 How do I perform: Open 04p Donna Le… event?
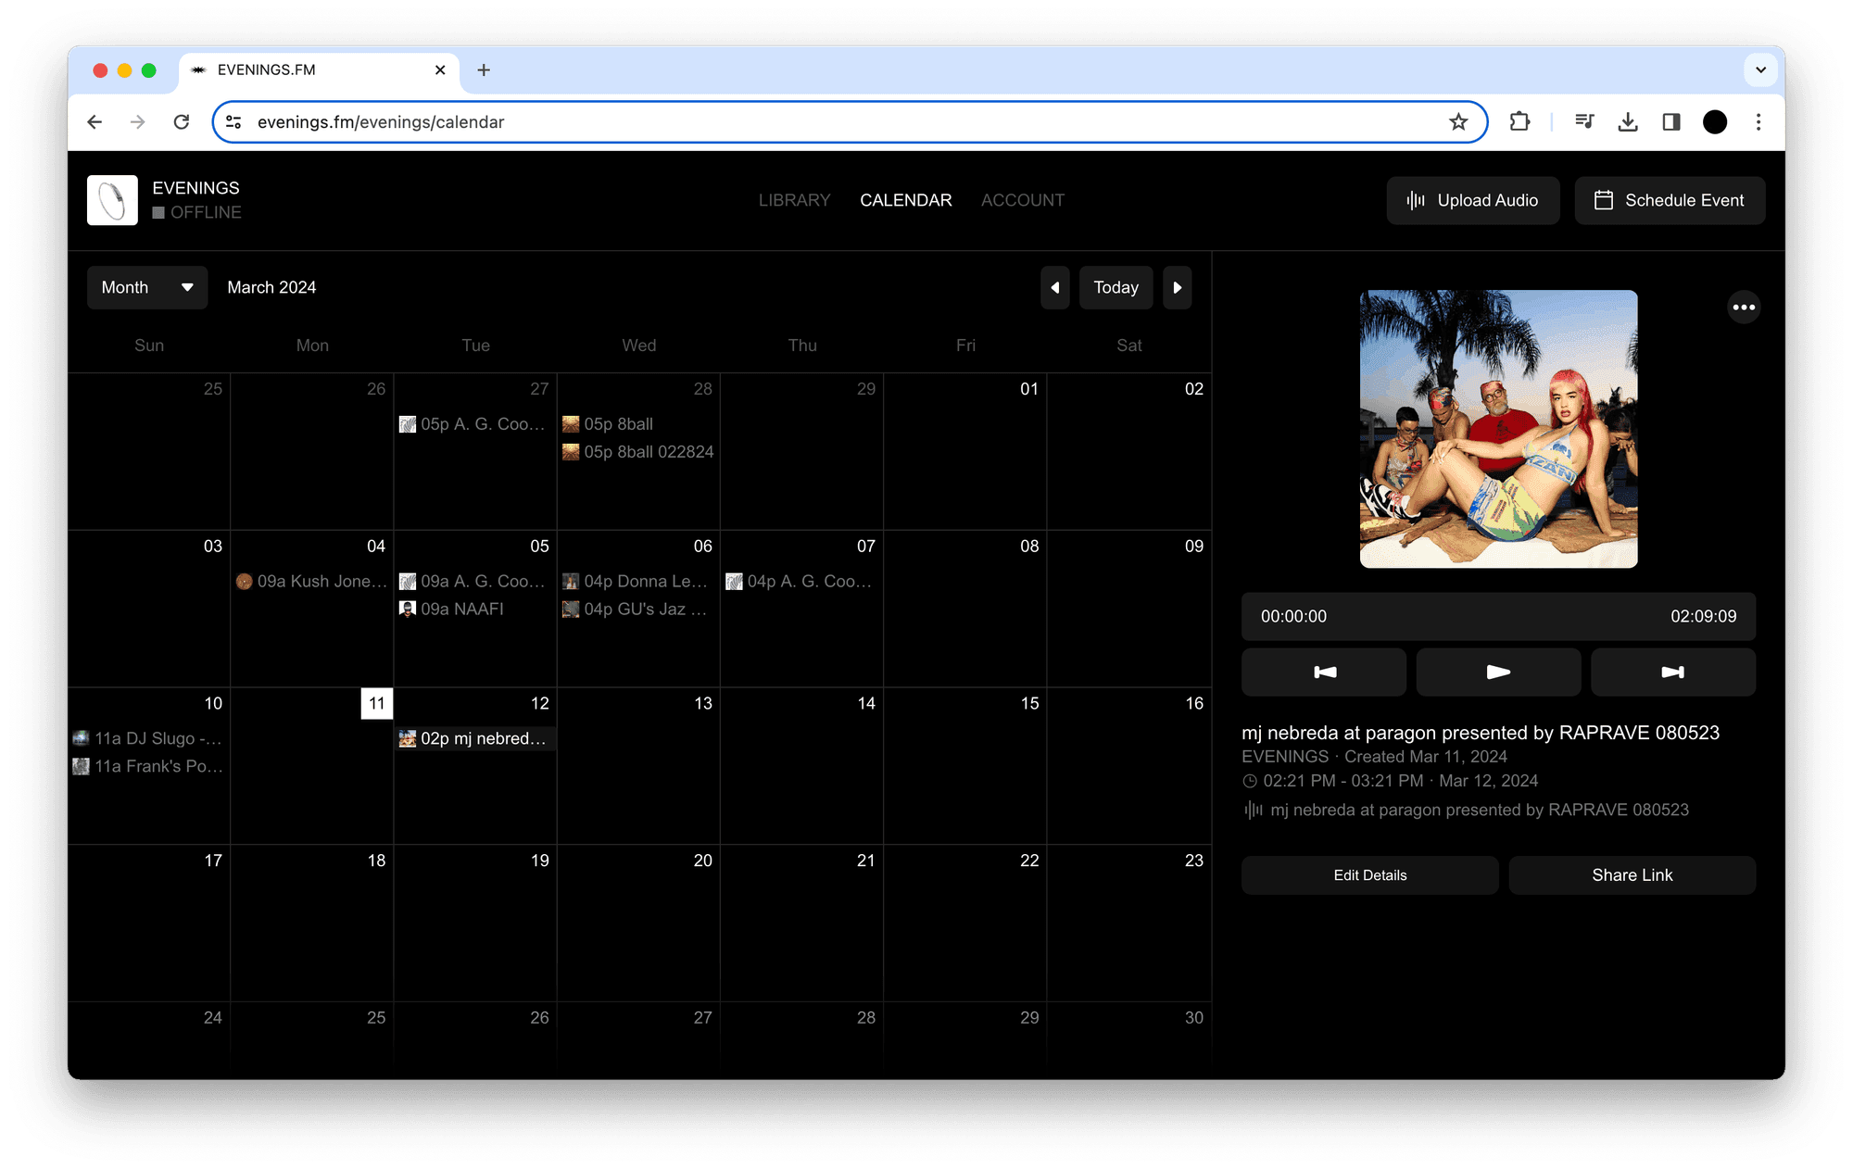tap(637, 582)
